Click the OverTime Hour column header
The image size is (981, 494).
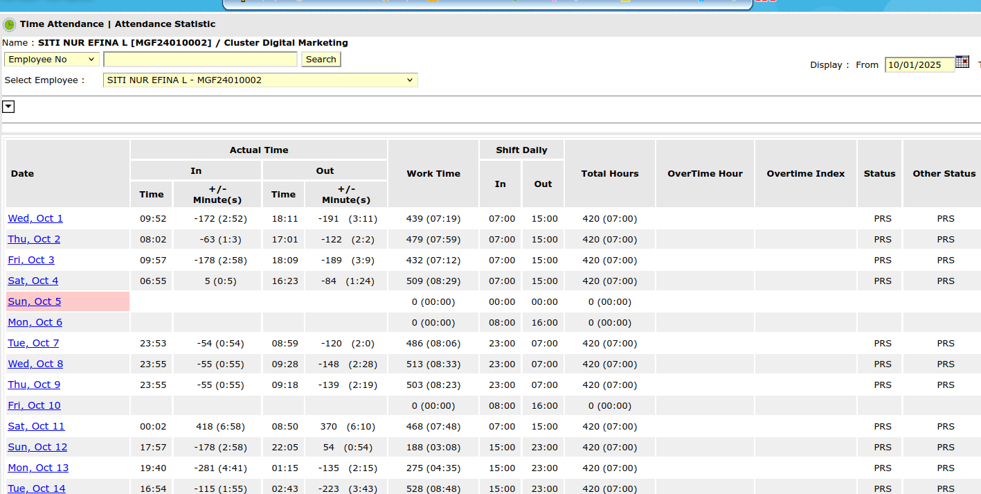pos(705,174)
